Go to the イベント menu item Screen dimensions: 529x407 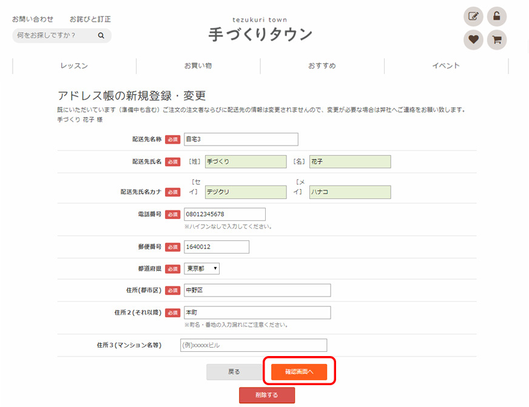(446, 66)
